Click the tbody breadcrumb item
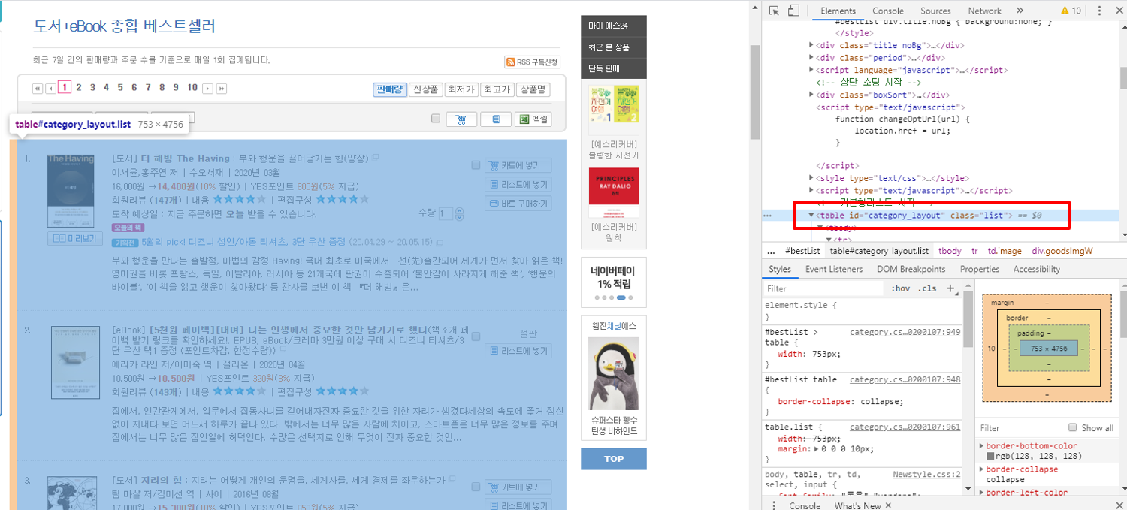 [950, 251]
